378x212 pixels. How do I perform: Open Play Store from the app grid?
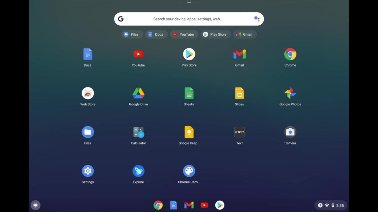(189, 54)
